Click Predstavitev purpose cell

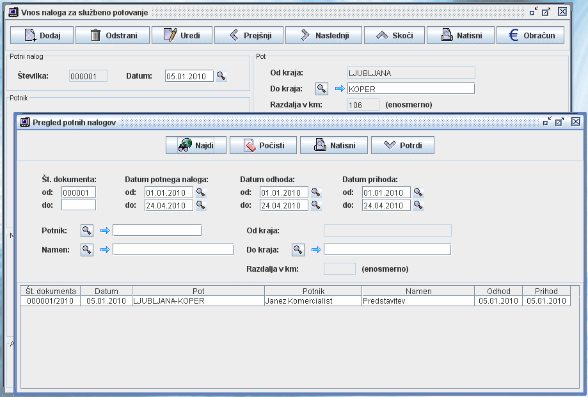(418, 300)
